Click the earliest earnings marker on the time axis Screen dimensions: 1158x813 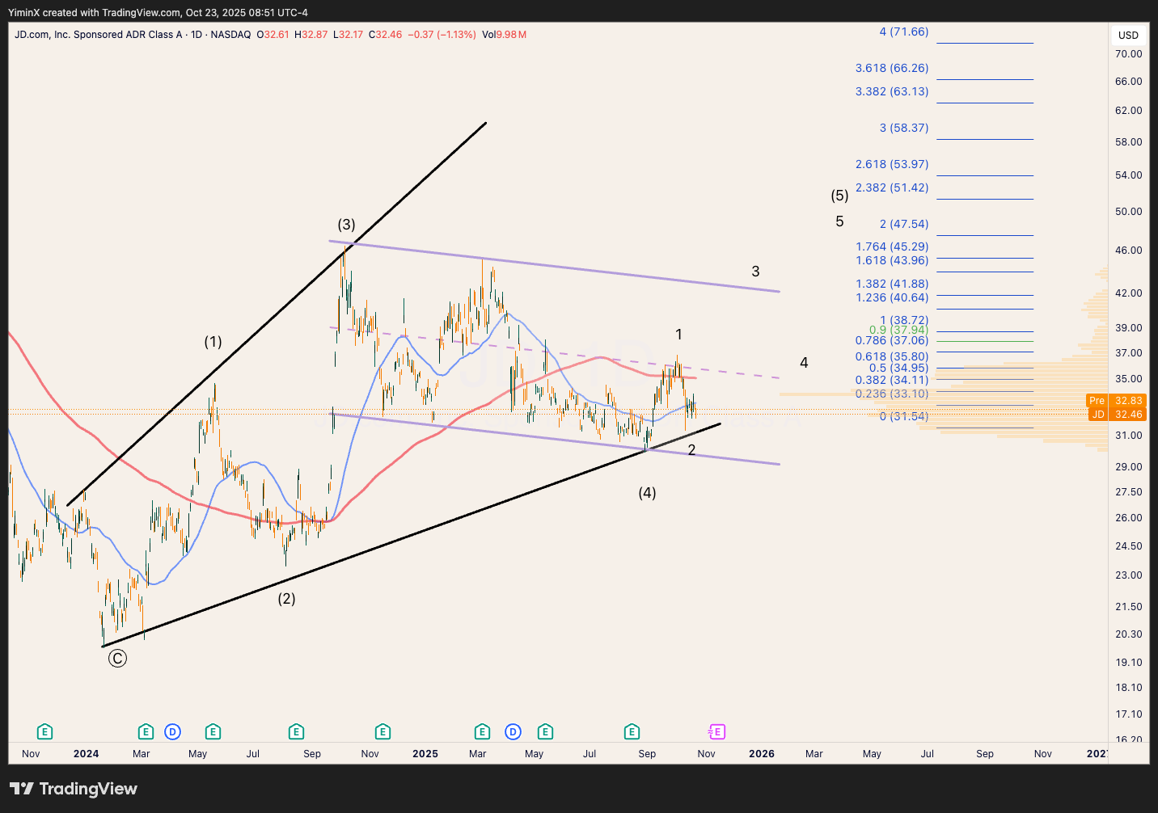coord(45,732)
